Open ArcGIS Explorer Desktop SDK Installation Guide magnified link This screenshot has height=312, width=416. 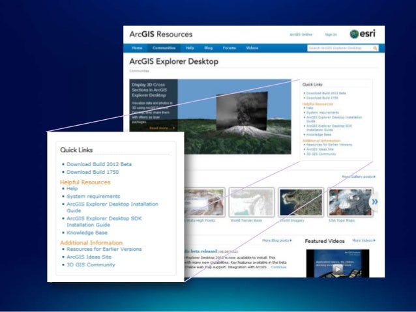pos(104,221)
